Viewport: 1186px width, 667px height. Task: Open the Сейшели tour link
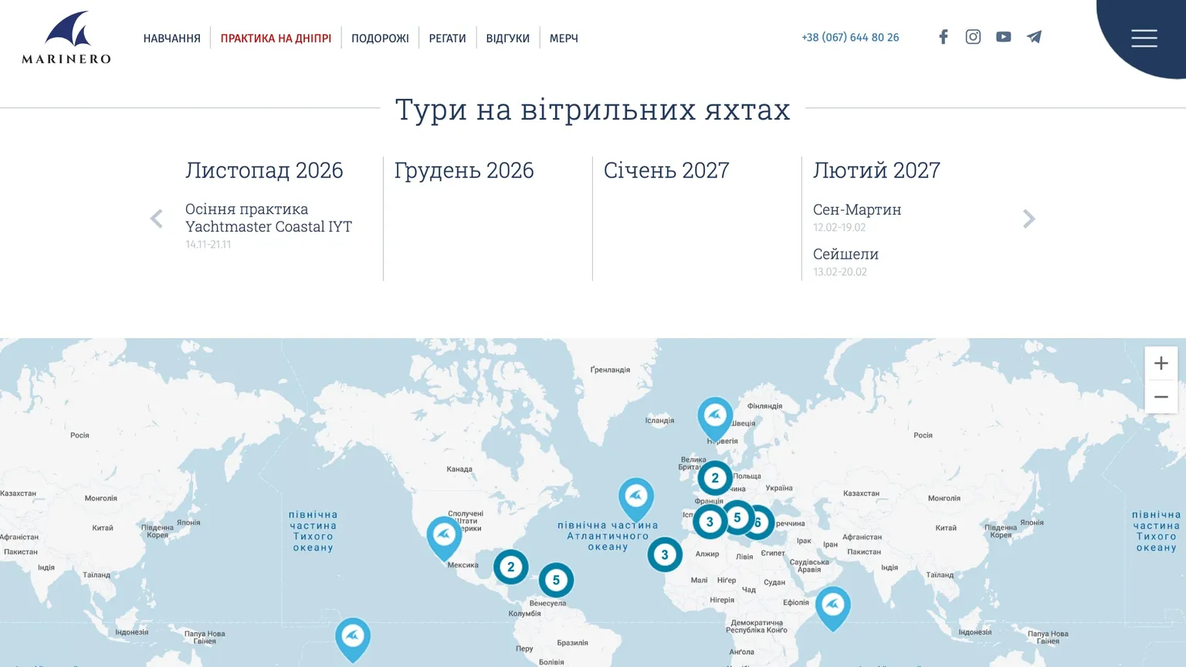pyautogui.click(x=845, y=254)
